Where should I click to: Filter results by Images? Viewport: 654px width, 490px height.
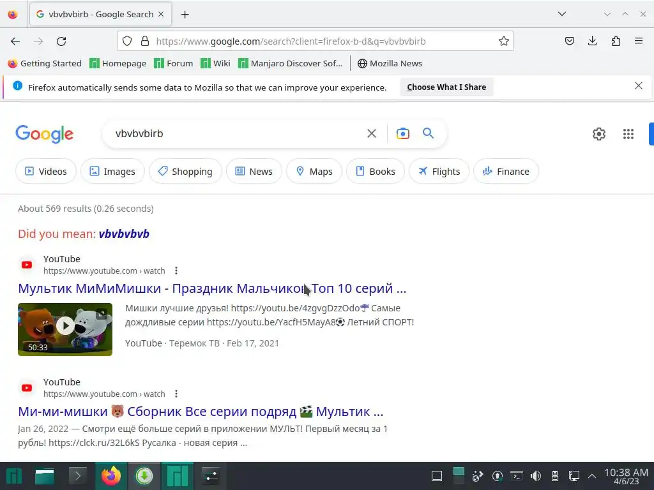(x=112, y=171)
